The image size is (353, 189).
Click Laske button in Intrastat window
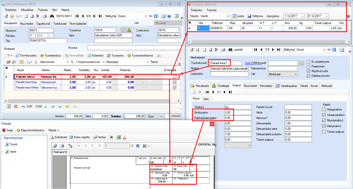tap(238, 16)
